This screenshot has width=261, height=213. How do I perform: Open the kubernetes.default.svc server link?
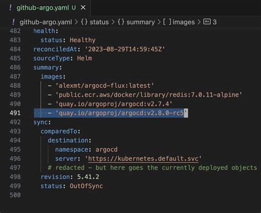[x=143, y=159]
